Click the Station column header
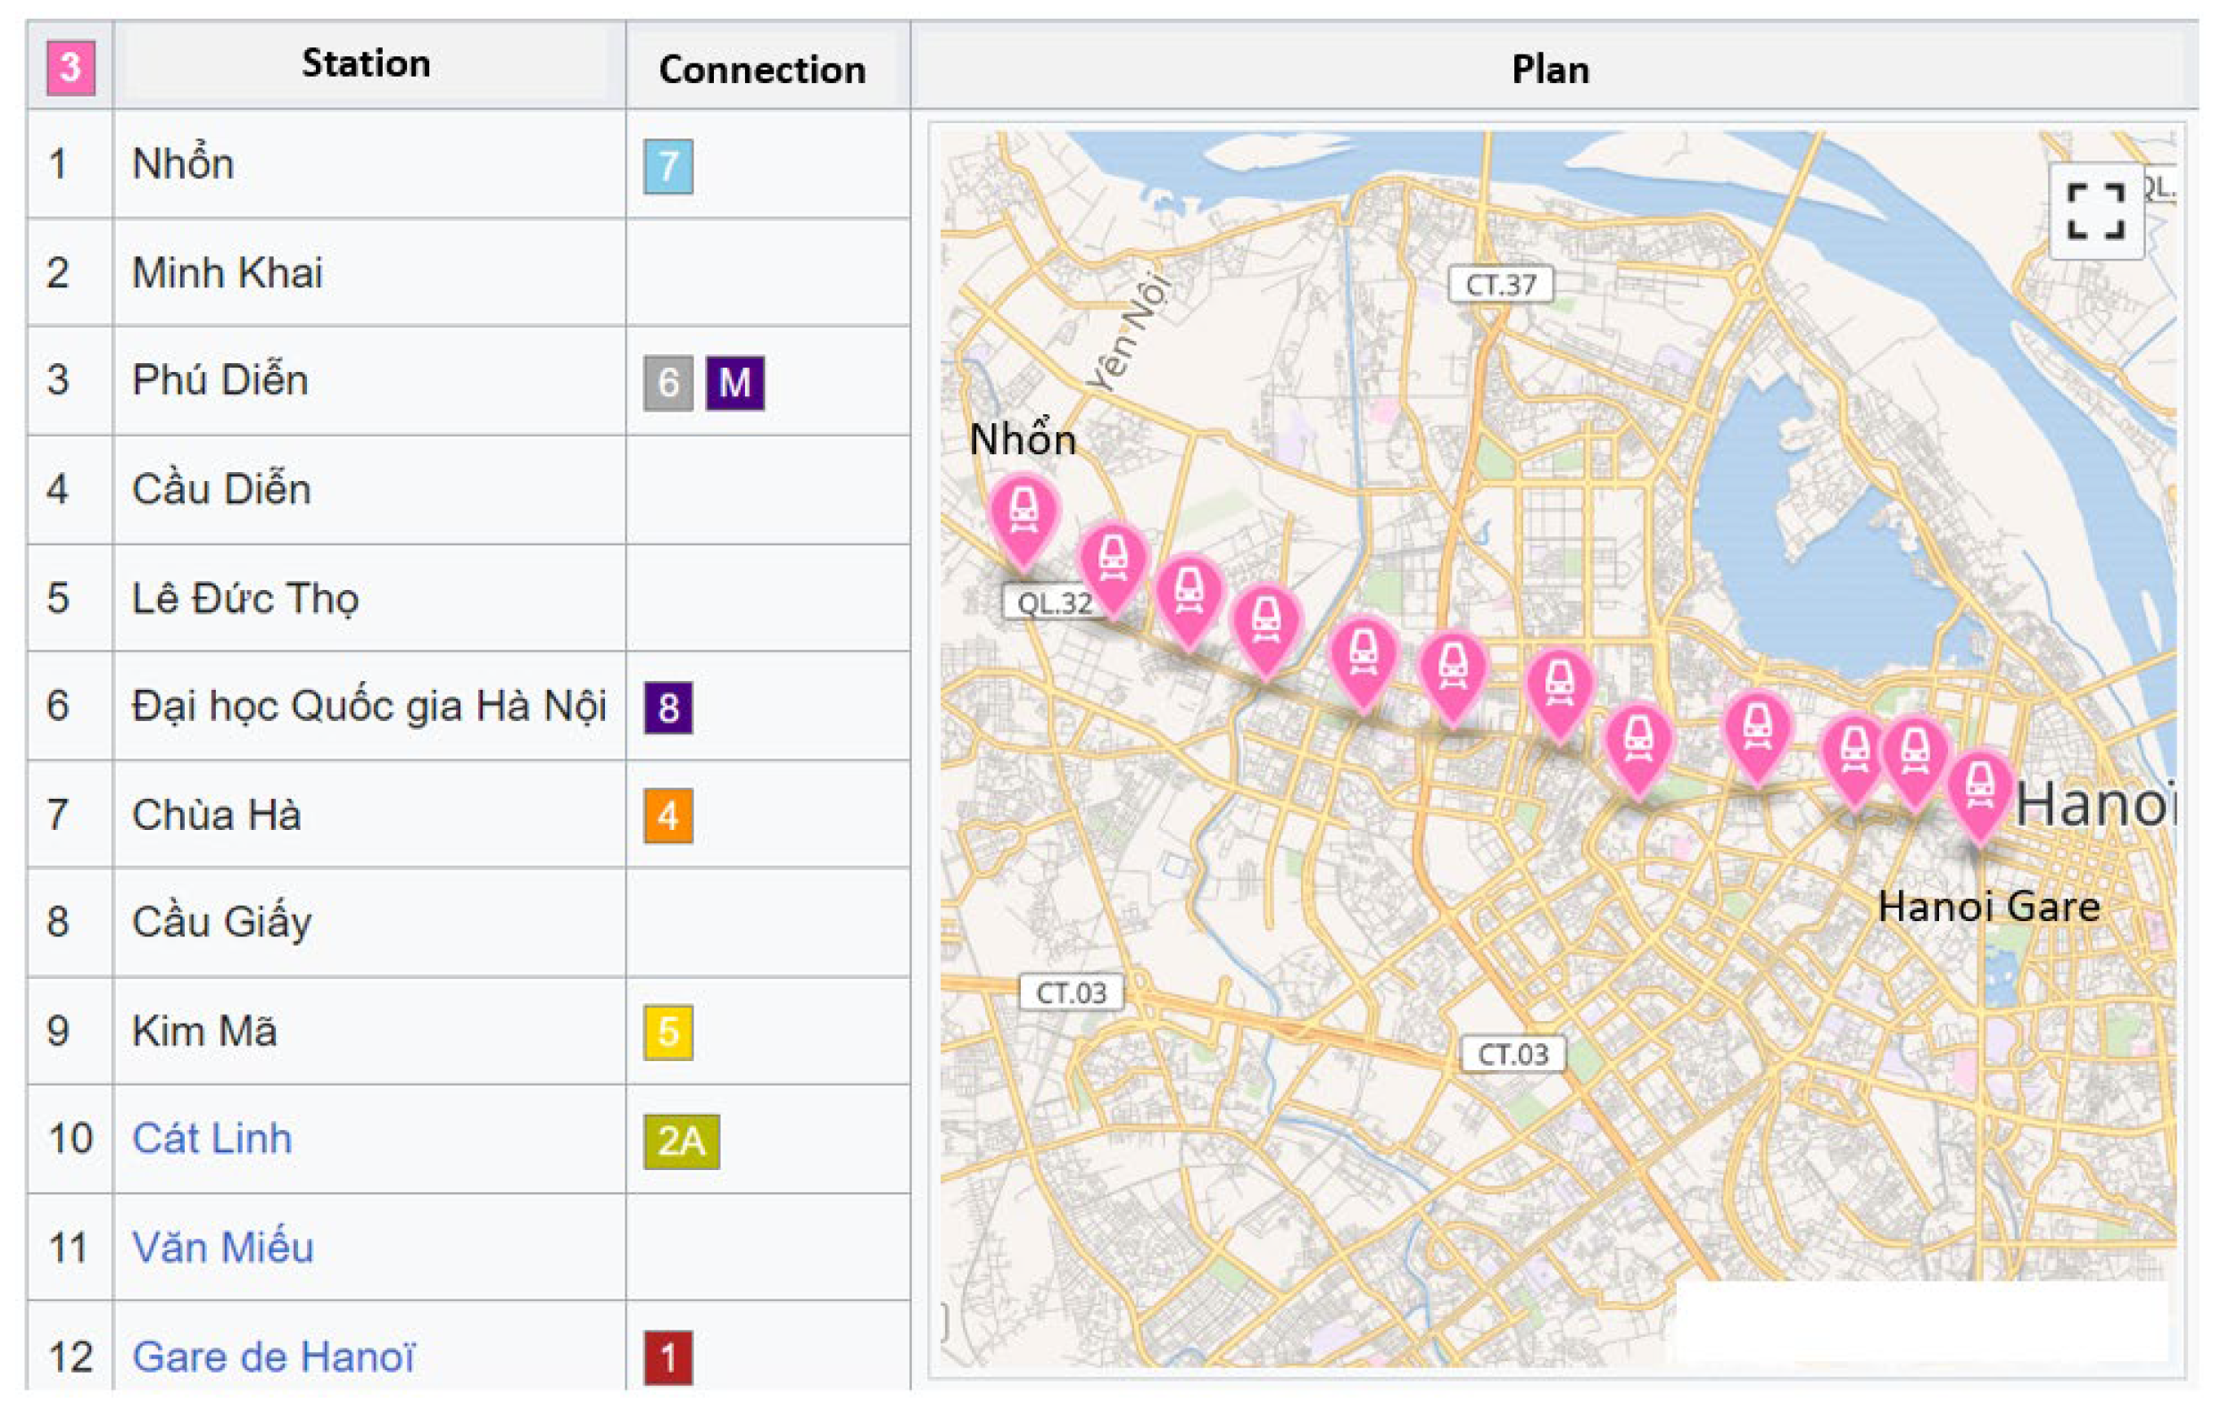The width and height of the screenshot is (2213, 1419). tap(366, 63)
